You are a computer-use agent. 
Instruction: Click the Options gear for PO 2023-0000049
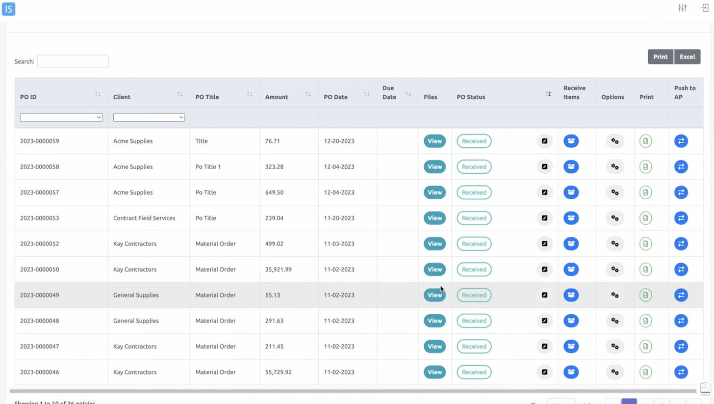coord(615,295)
